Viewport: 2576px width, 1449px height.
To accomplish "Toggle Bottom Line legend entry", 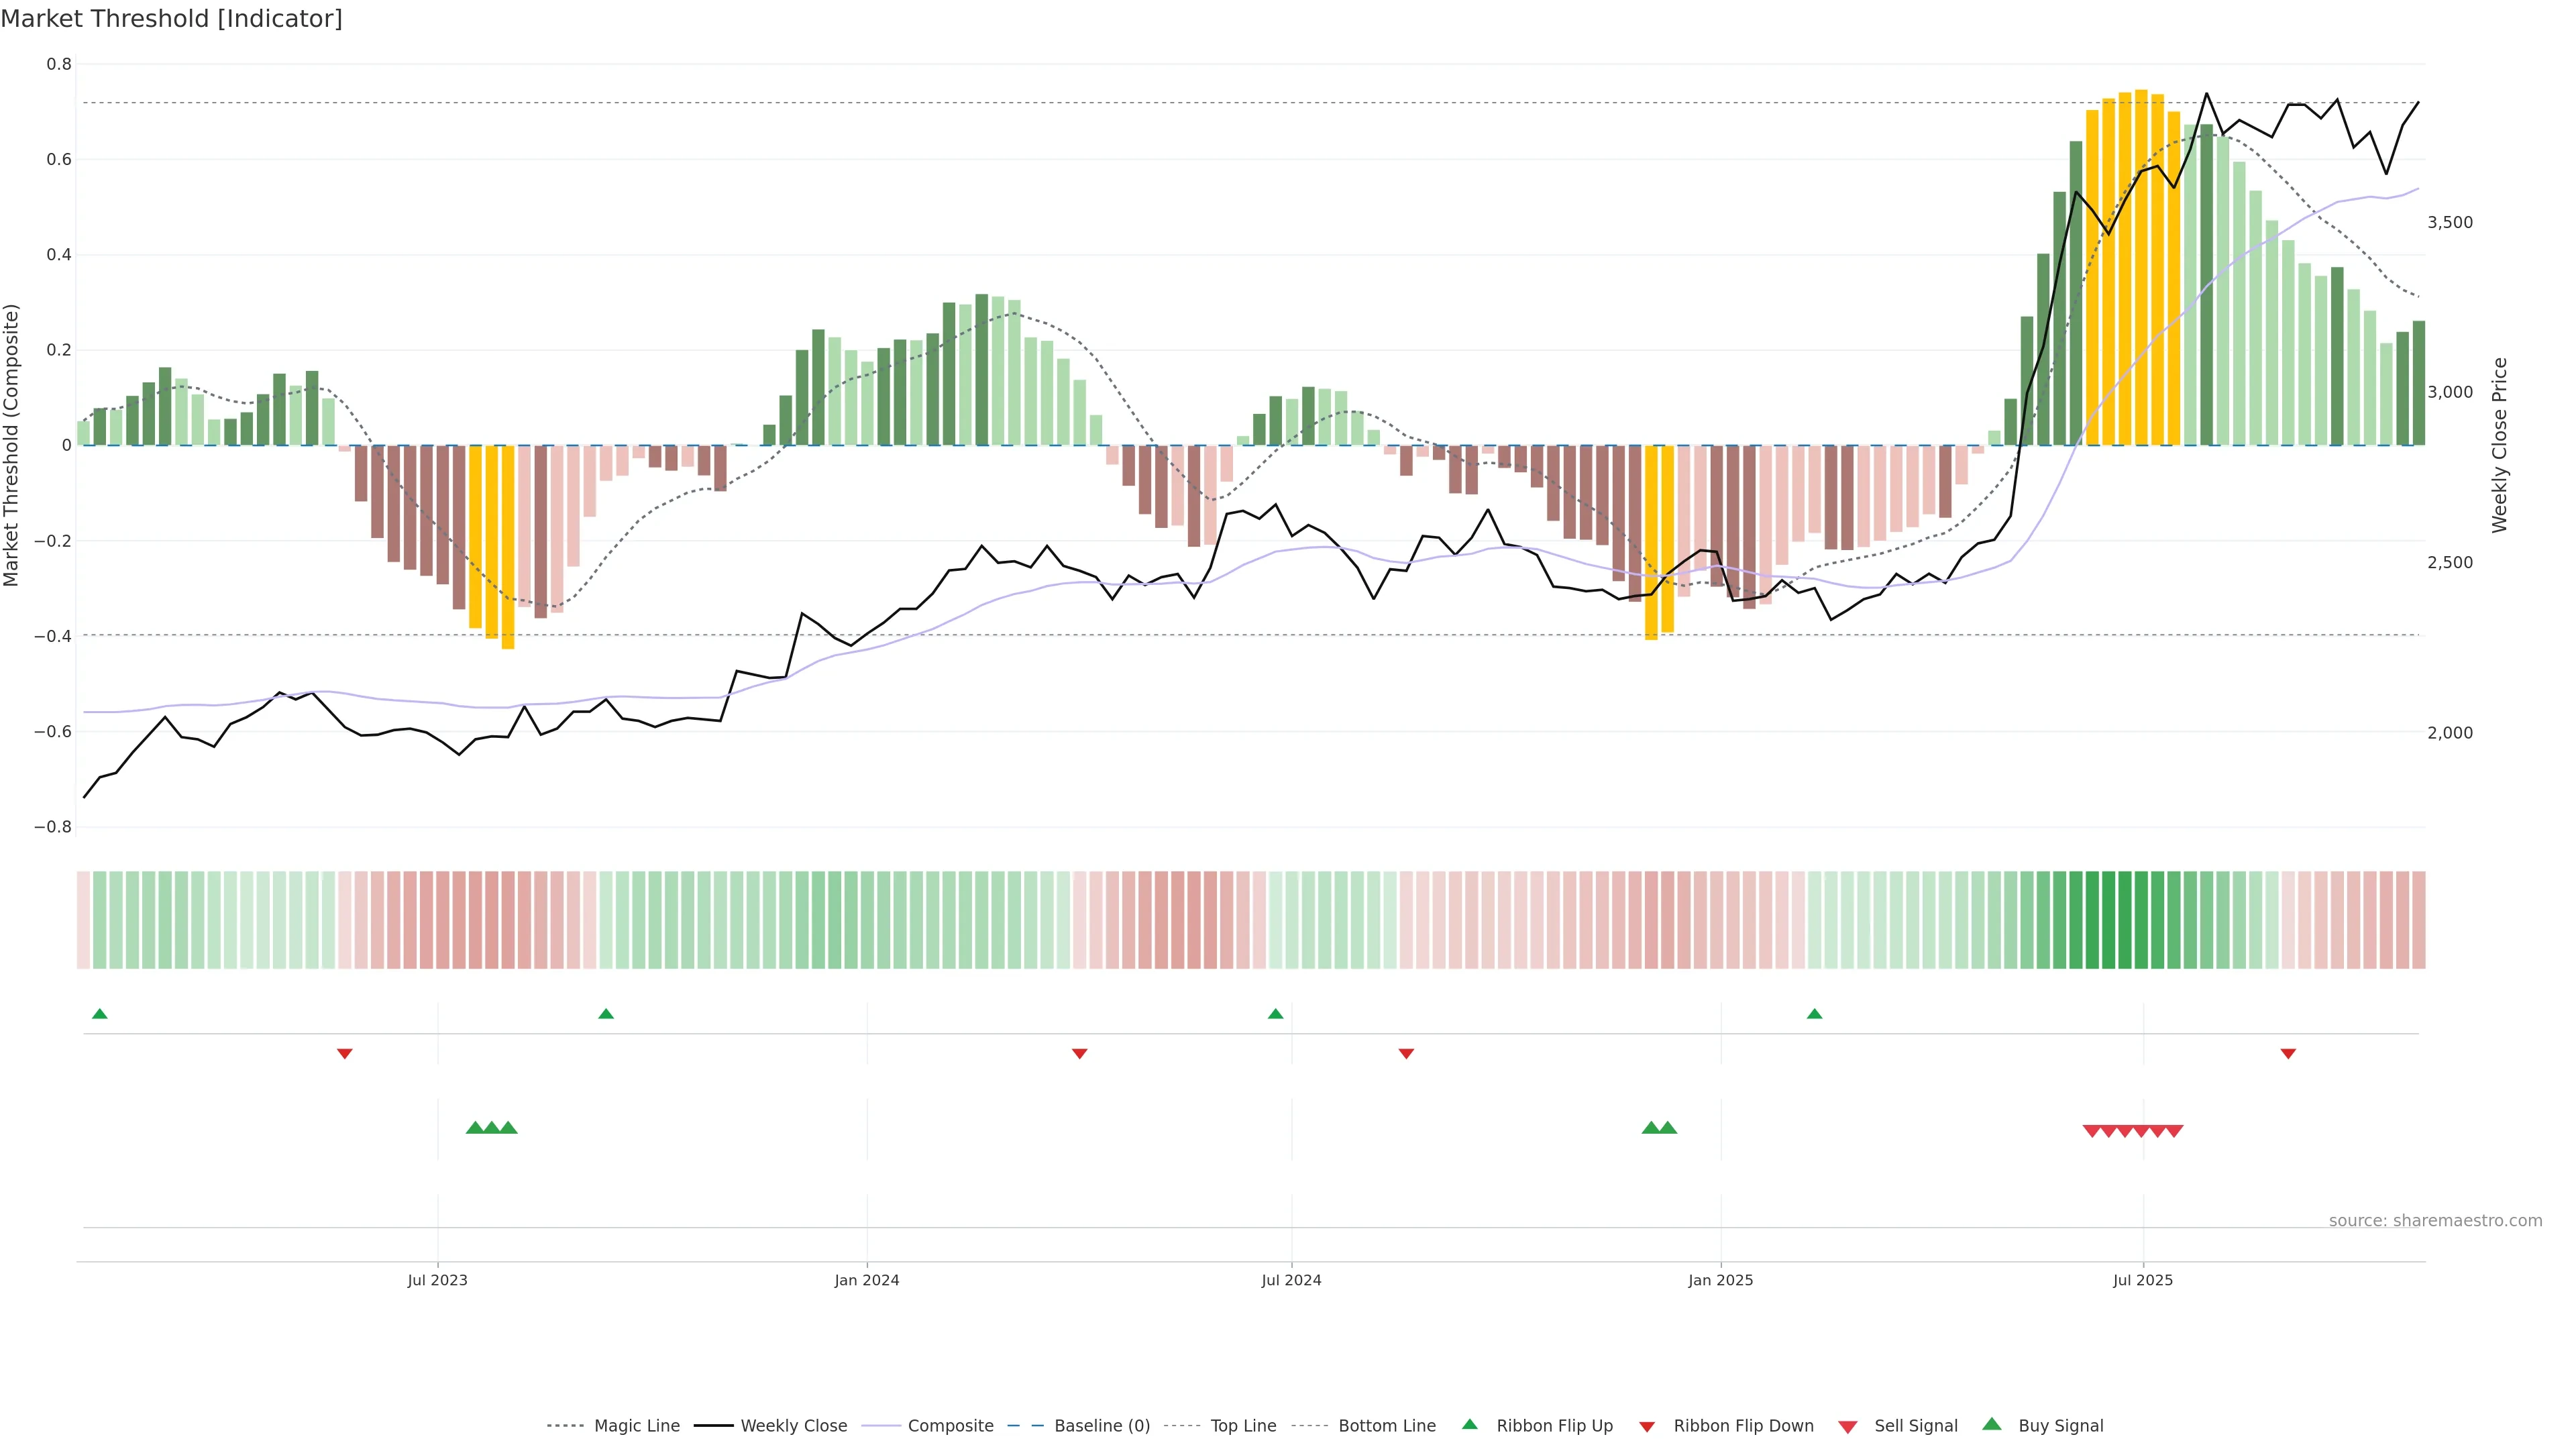I will (1386, 1425).
